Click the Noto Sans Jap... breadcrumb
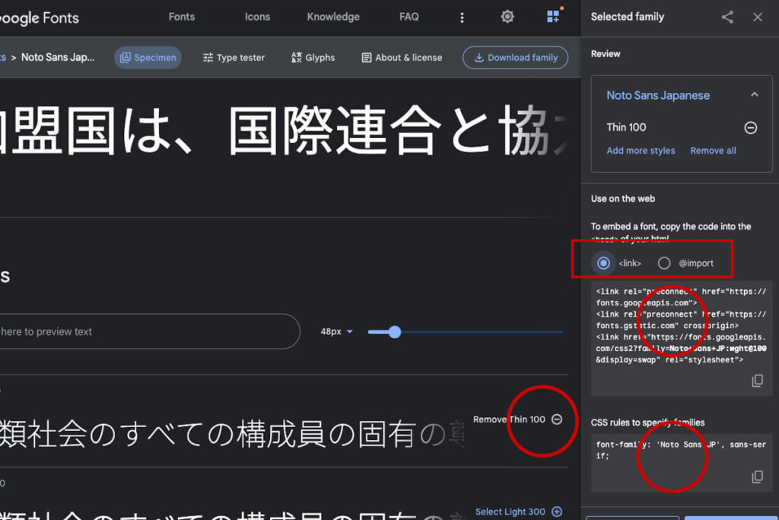The height and width of the screenshot is (520, 779). click(58, 58)
